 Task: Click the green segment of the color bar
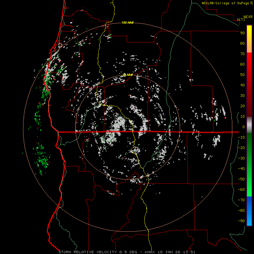pos(249,165)
